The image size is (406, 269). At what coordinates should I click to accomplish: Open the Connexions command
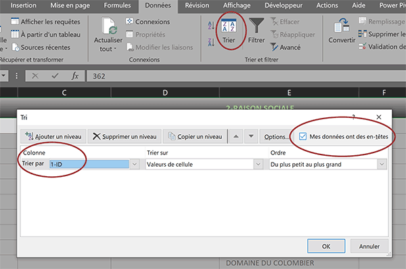tap(148, 22)
